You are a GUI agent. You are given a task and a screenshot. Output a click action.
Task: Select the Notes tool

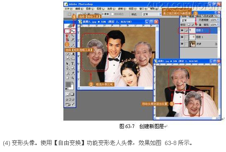tap(68, 73)
